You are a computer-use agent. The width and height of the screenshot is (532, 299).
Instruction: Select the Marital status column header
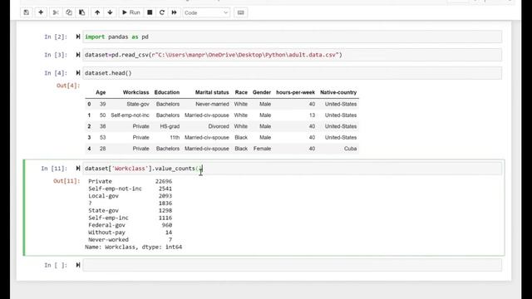coord(212,92)
